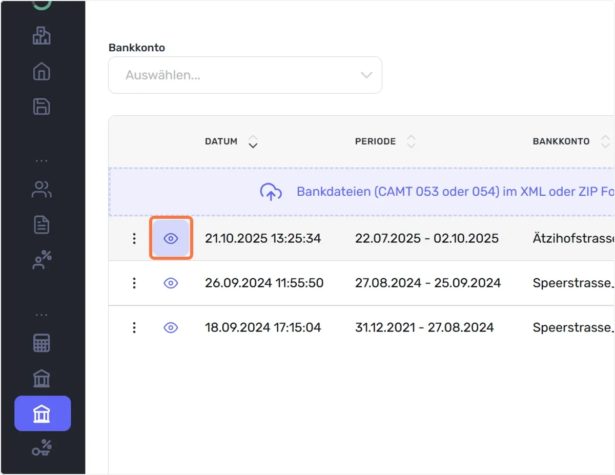The width and height of the screenshot is (615, 475).
Task: Open the buildings icon in the sidebar
Action: click(x=42, y=35)
